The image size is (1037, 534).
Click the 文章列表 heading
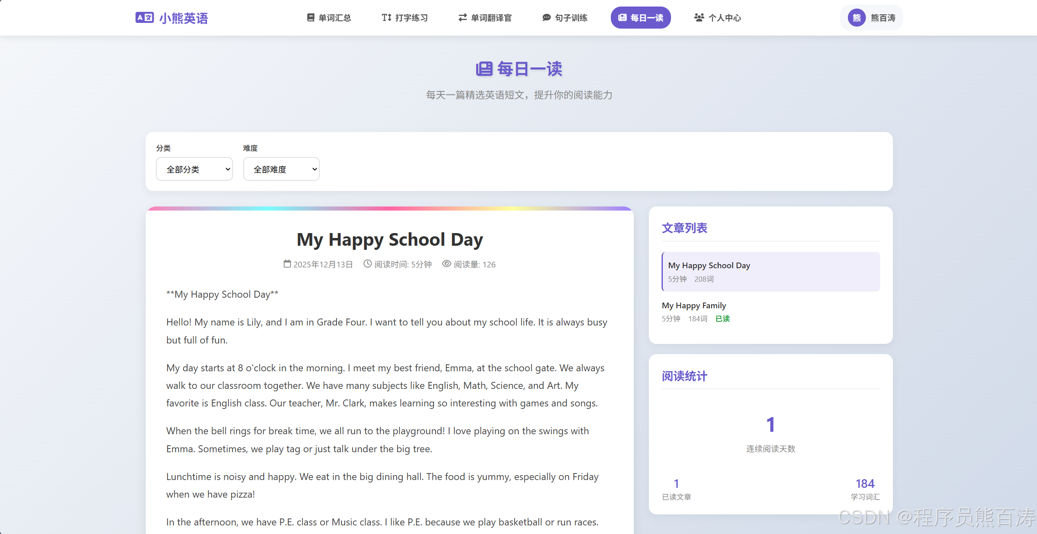tap(685, 228)
